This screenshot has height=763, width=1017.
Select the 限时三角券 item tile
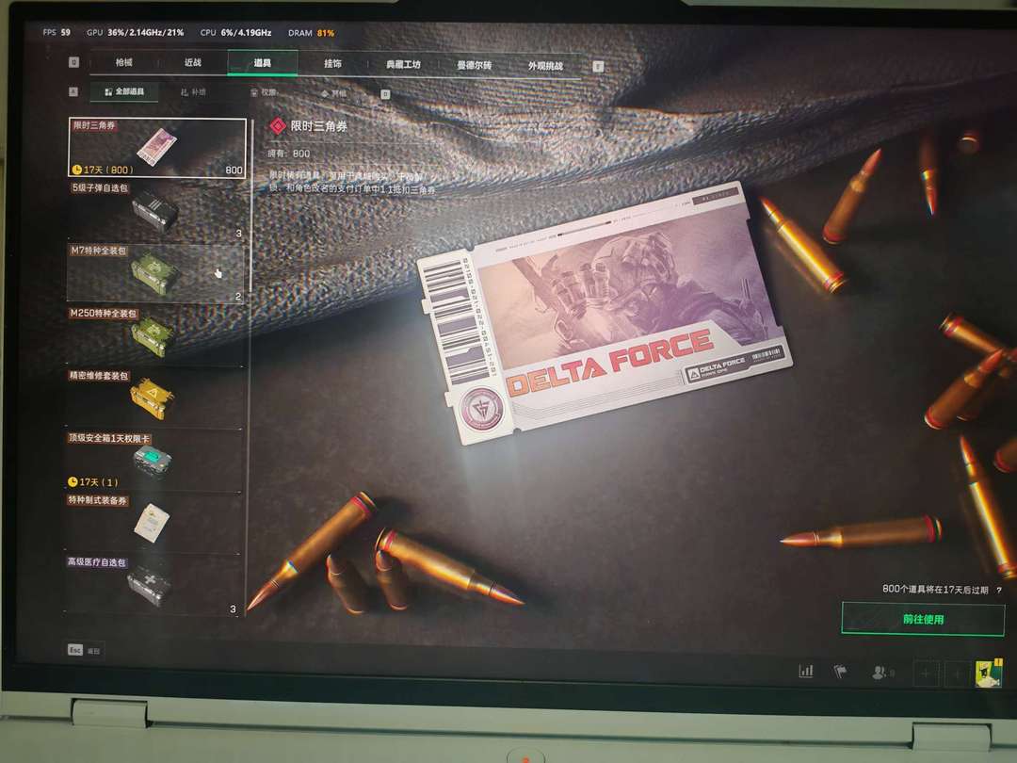pos(157,148)
